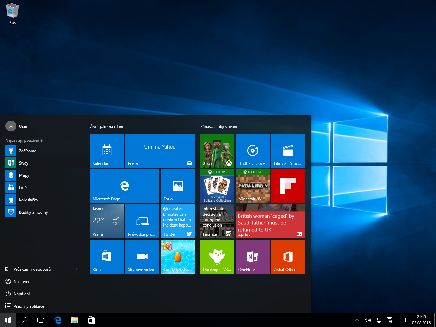Select the Koš recycle bin icon
This screenshot has width=436, height=327.
[x=13, y=14]
